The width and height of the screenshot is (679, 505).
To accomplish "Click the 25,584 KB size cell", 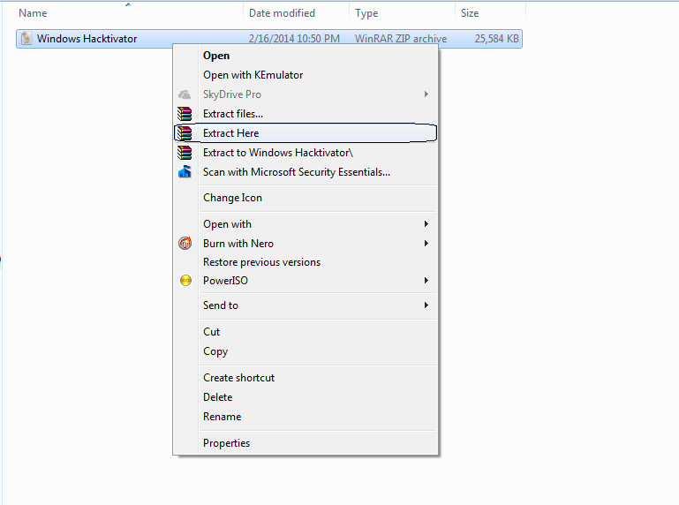I will point(497,39).
